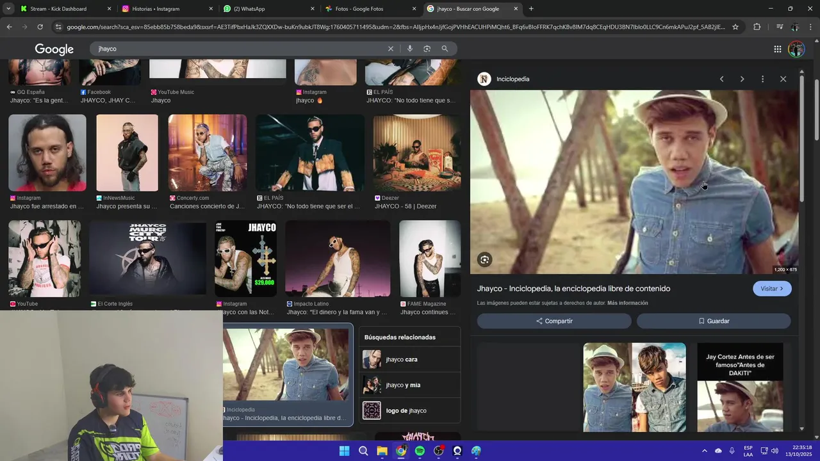820x461 pixels.
Task: Open File Explorer from taskbar
Action: [x=382, y=451]
